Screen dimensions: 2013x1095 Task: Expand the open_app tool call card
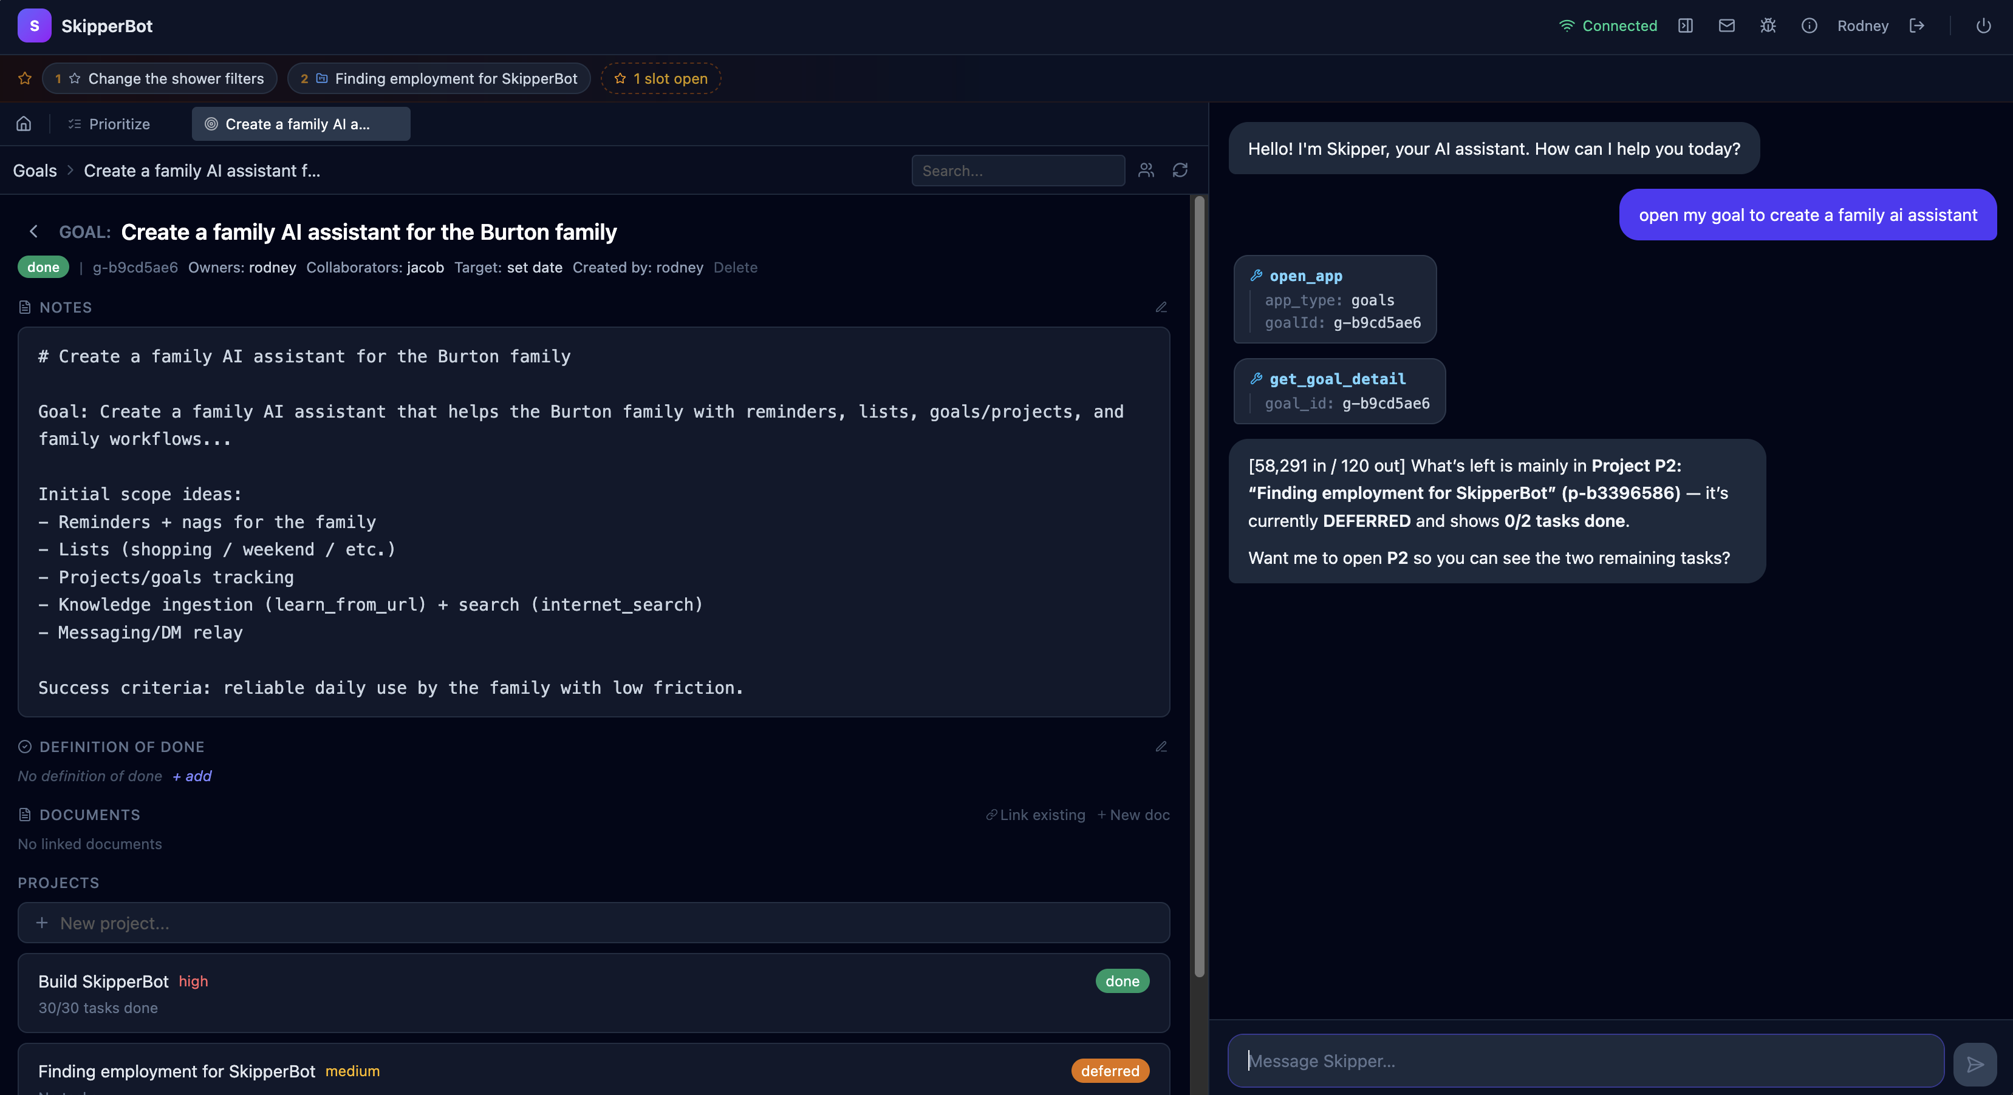click(x=1335, y=299)
